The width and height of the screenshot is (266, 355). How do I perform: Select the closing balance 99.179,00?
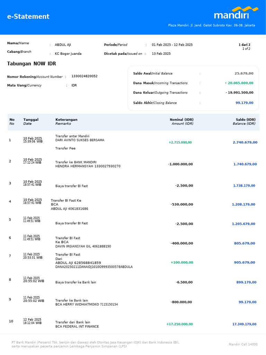pos(244,103)
